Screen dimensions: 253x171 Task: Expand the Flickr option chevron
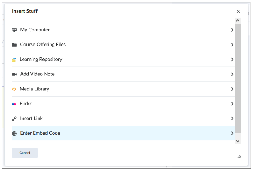click(232, 104)
